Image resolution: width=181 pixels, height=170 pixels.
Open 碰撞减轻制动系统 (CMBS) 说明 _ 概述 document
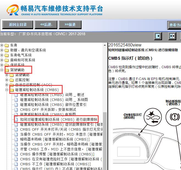tap(52, 95)
